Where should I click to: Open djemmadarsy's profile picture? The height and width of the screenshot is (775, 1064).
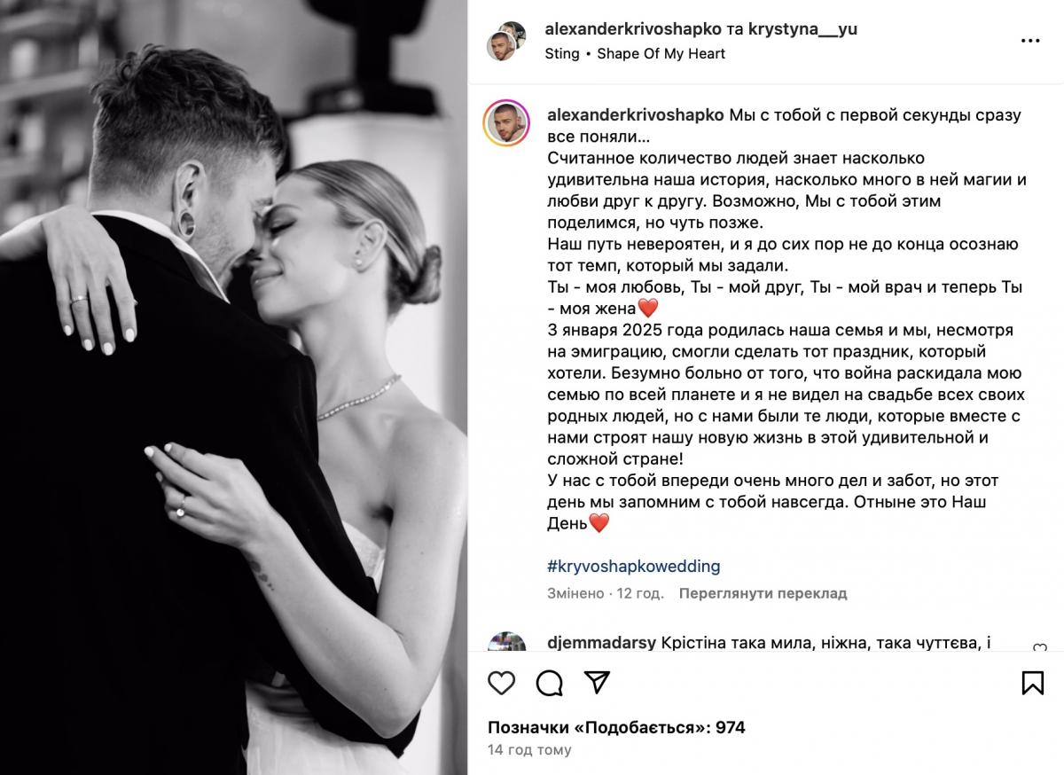pyautogui.click(x=507, y=642)
